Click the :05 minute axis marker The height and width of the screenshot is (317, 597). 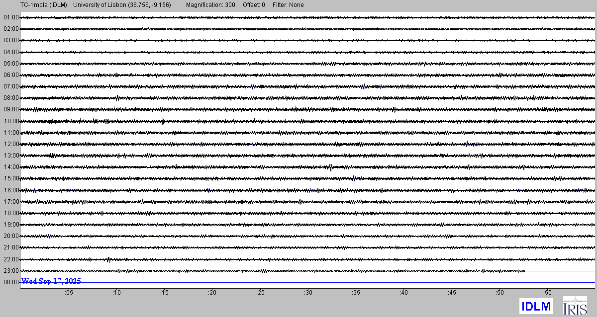pyautogui.click(x=69, y=293)
